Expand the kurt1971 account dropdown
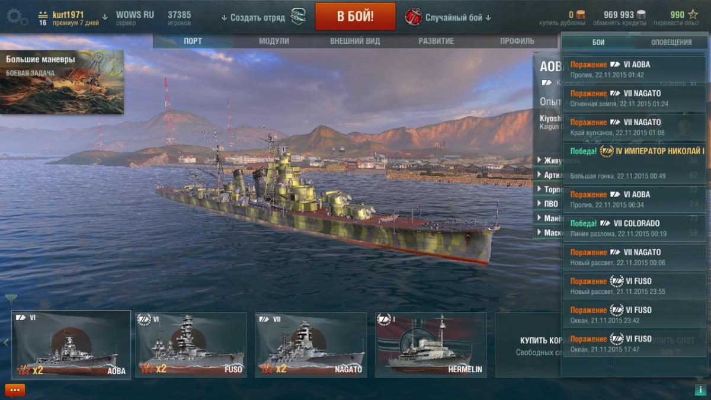The width and height of the screenshot is (711, 400). coord(105,17)
